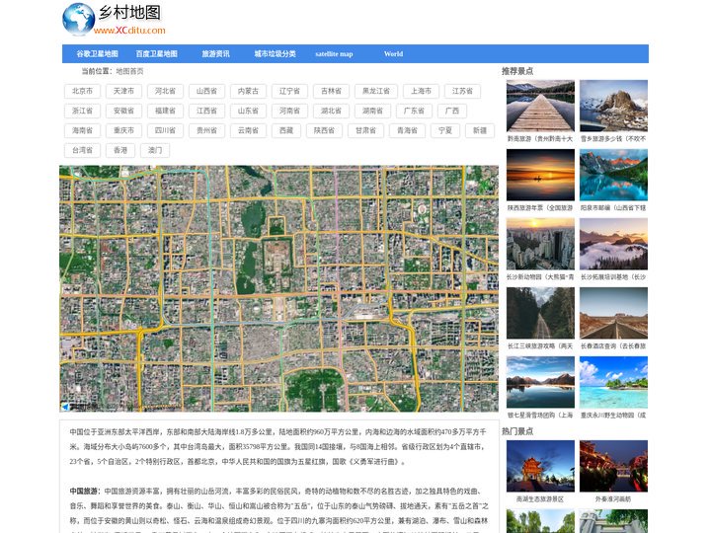Open the World navigation item
Screen dimensions: 711x533
(393, 54)
